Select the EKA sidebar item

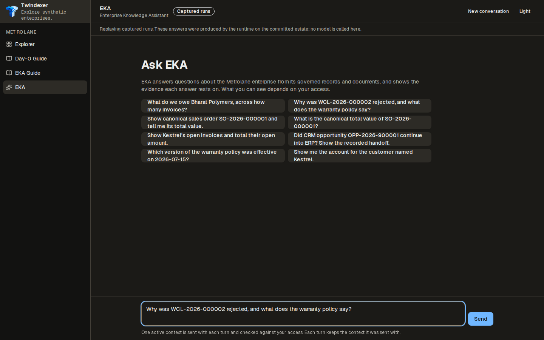pyautogui.click(x=45, y=87)
